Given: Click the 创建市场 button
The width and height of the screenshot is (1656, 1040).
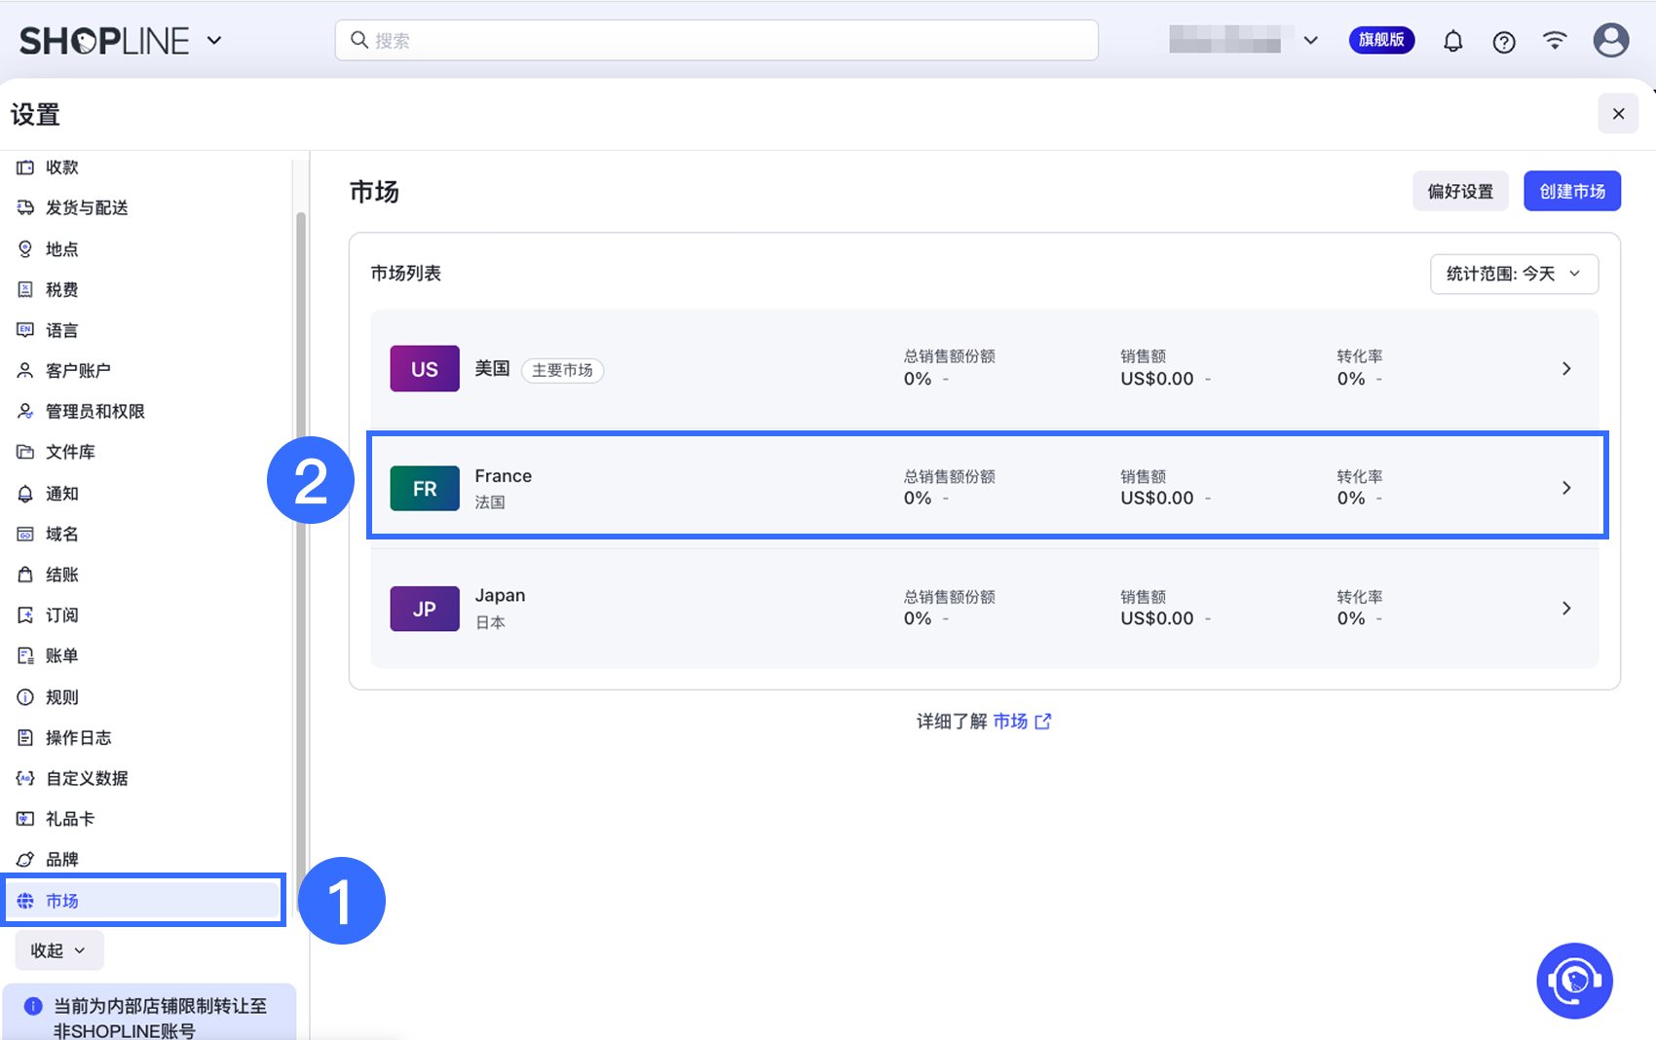Looking at the screenshot, I should point(1571,191).
